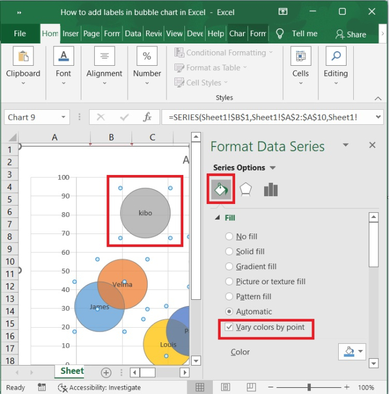The width and height of the screenshot is (390, 394).
Task: Expand the quick access toolbar overflow arrows
Action: pyautogui.click(x=19, y=12)
